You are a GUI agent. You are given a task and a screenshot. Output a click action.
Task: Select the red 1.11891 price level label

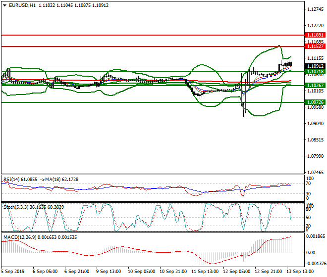315,35
